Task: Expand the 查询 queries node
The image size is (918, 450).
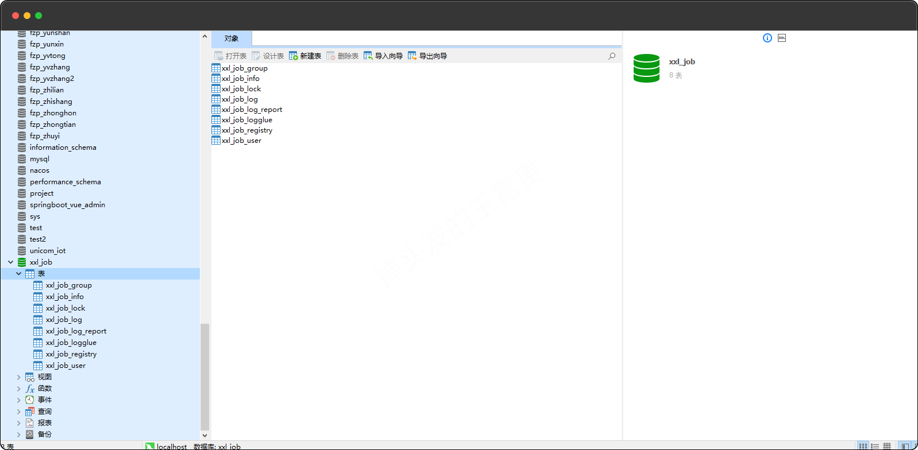Action: click(x=18, y=412)
